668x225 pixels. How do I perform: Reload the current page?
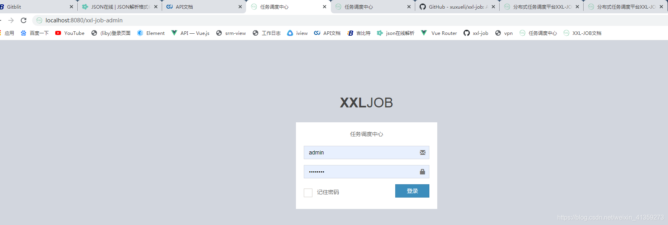[x=24, y=20]
